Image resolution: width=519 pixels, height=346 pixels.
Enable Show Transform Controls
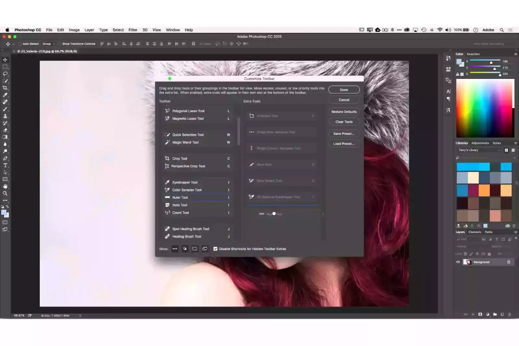[59, 43]
